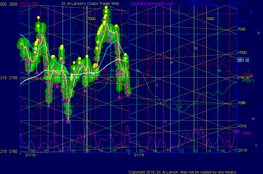Click the white "2801.05" price value
Image resolution: width=263 pixels, height=174 pixels.
[x=243, y=61]
